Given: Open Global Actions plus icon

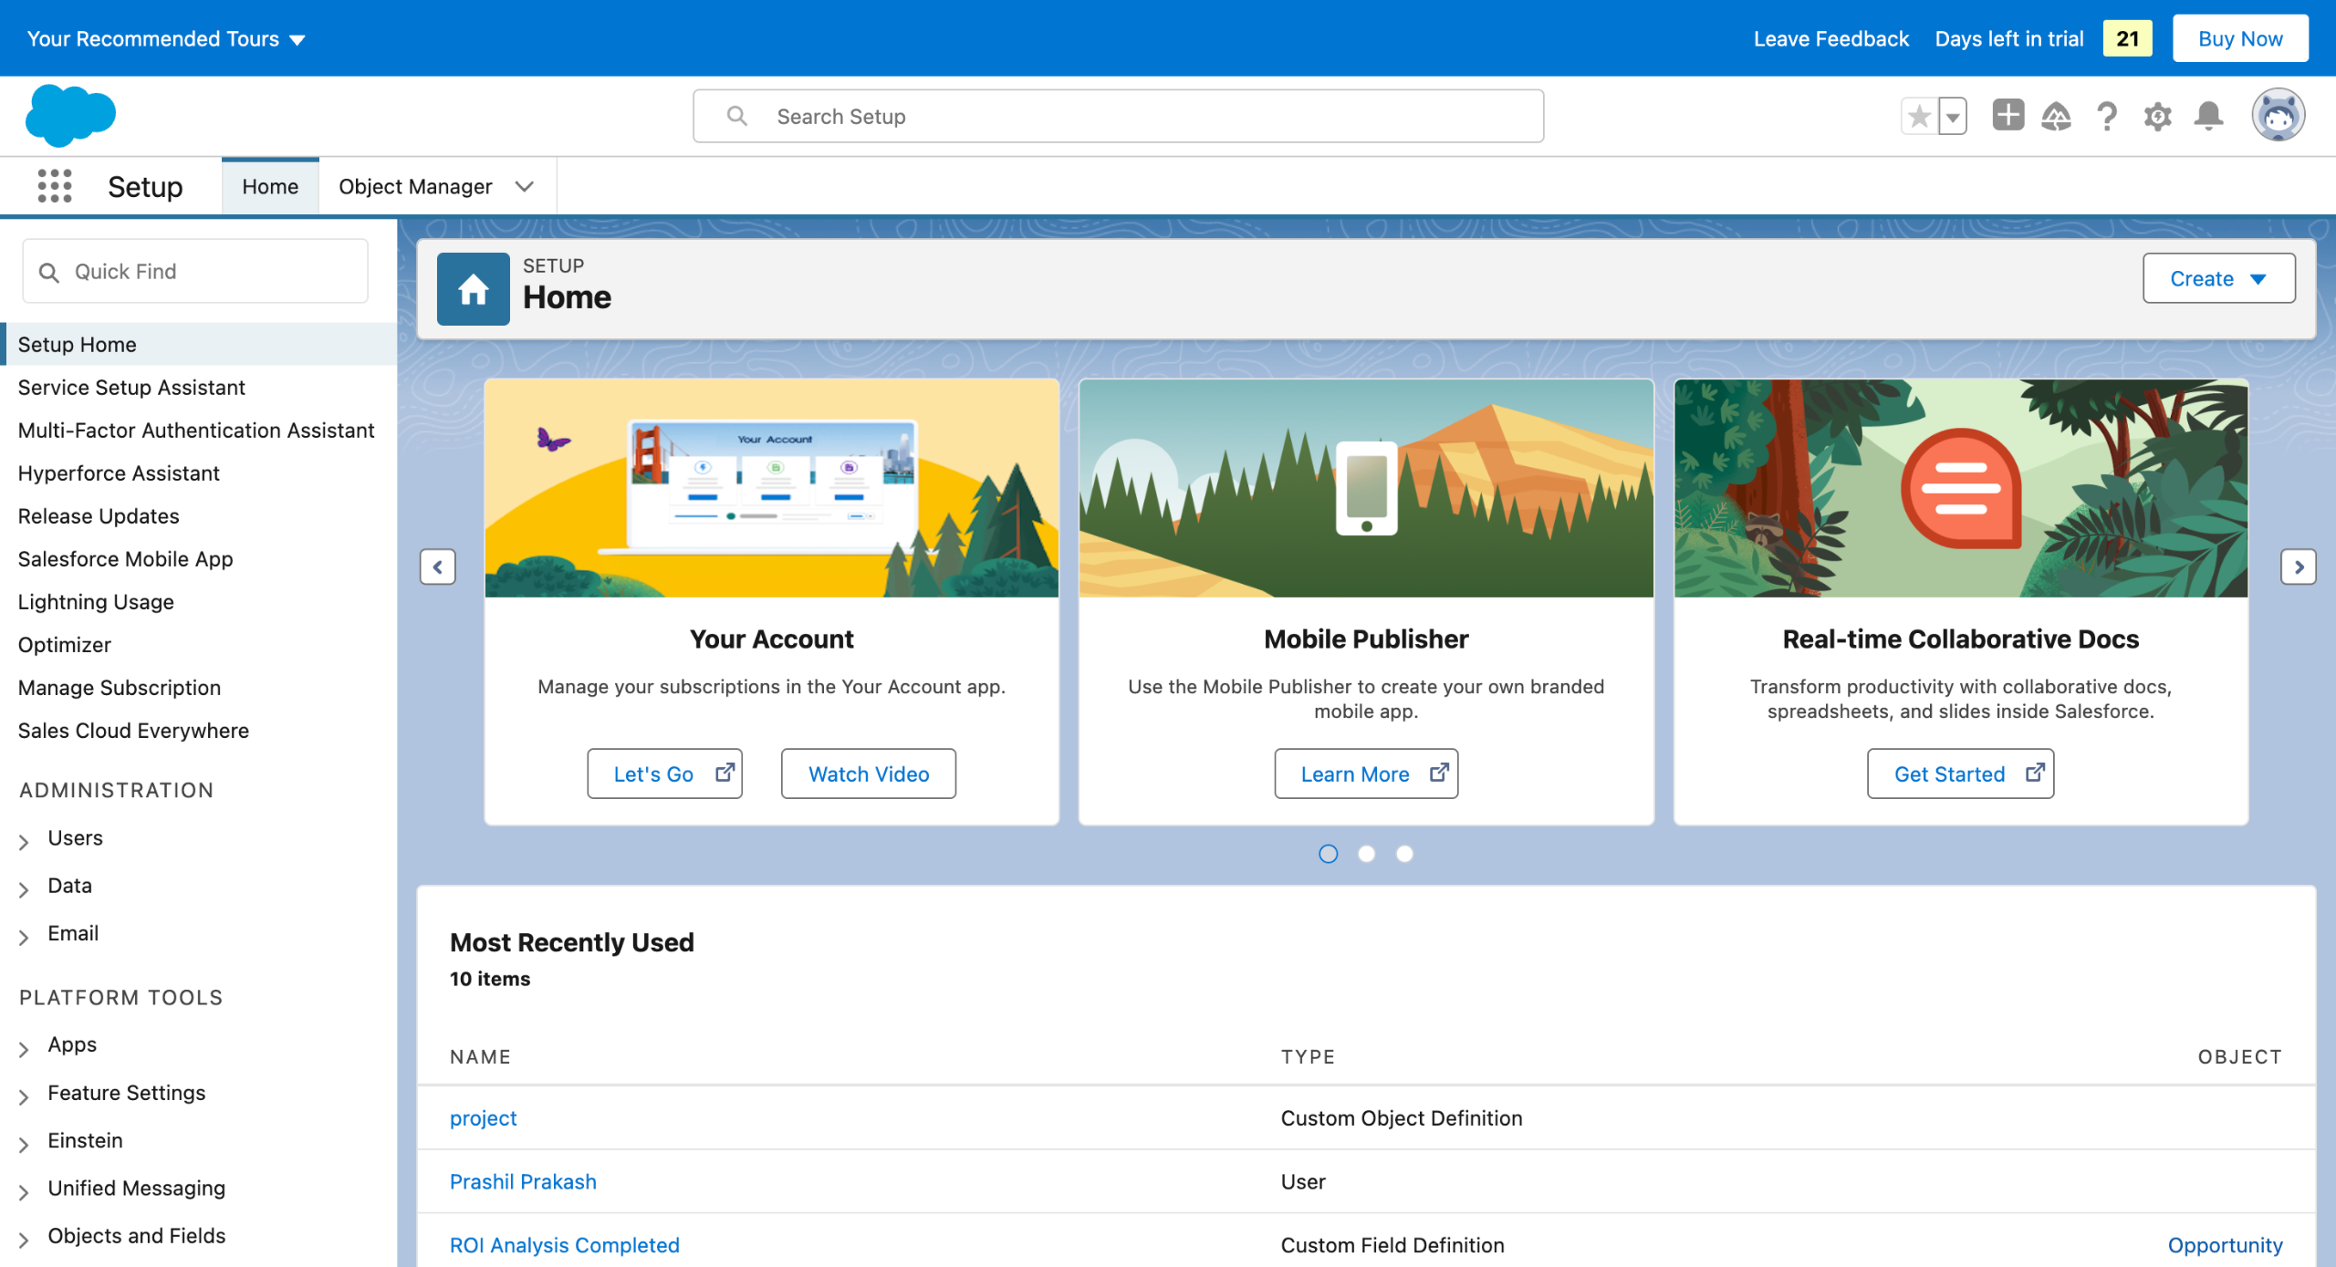Looking at the screenshot, I should coord(2008,115).
